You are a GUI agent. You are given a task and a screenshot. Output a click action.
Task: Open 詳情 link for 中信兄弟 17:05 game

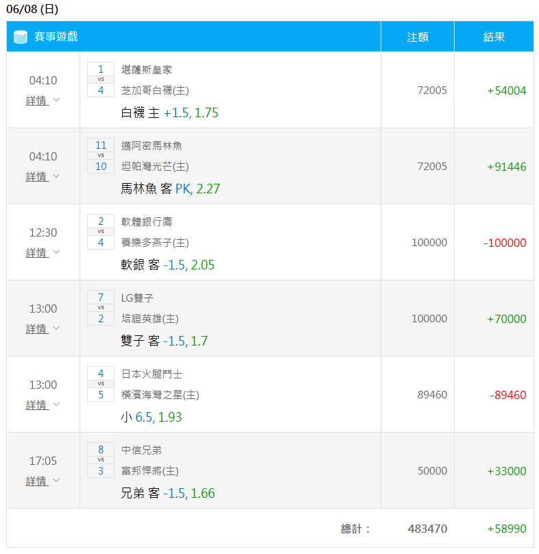pyautogui.click(x=37, y=481)
